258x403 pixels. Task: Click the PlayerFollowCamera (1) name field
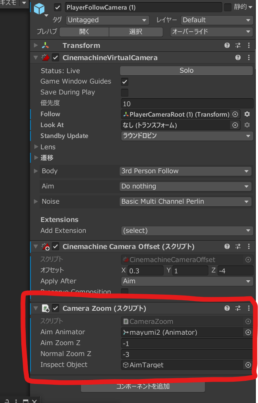(x=143, y=7)
